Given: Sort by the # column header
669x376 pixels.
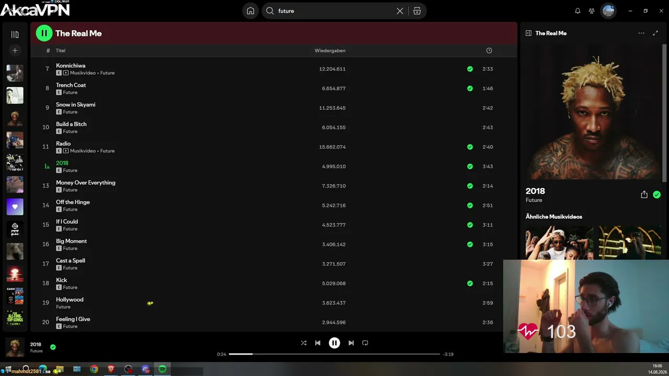Looking at the screenshot, I should coord(48,51).
